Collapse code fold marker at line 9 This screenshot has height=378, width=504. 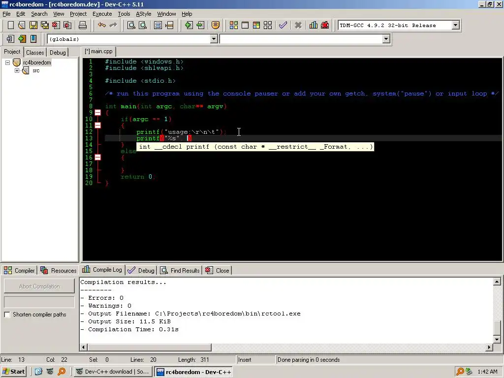[98, 113]
